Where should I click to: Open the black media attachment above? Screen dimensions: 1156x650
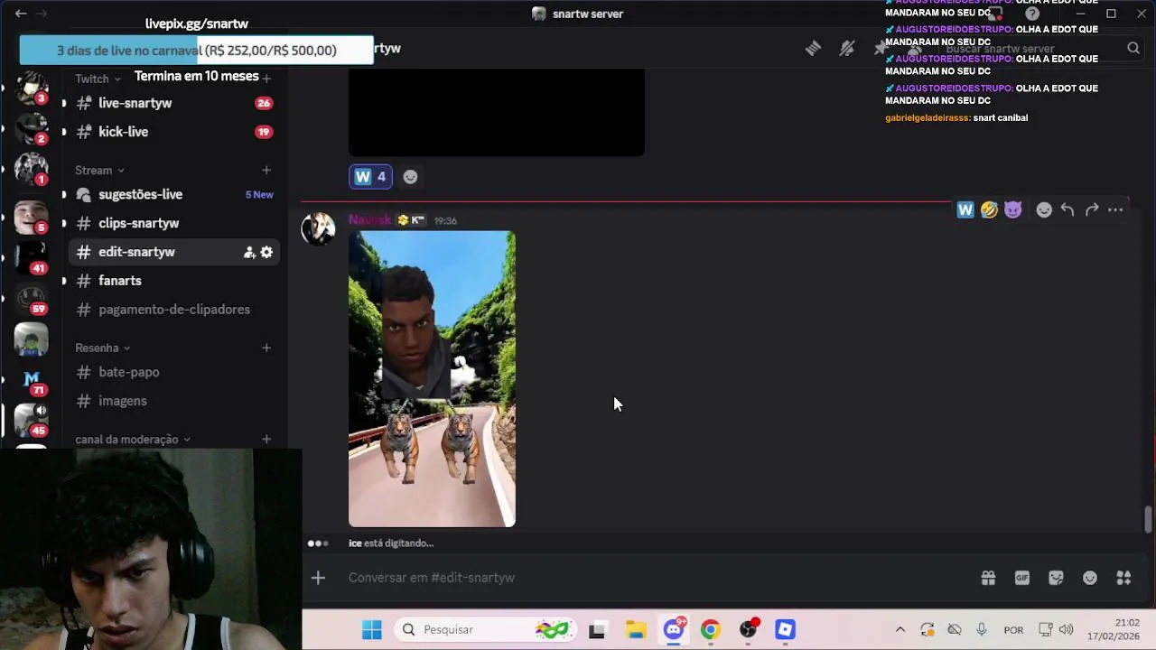coord(497,112)
